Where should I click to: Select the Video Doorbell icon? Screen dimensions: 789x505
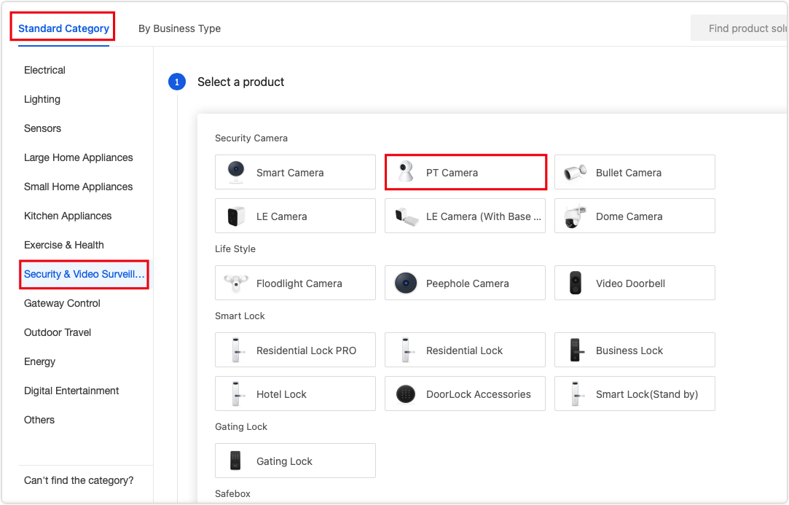tap(574, 283)
